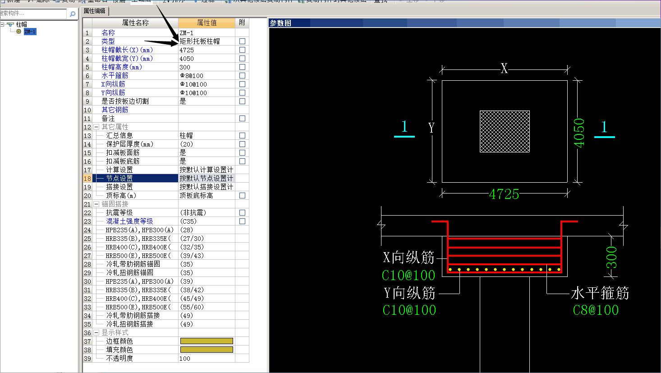Image resolution: width=661 pixels, height=373 pixels.
Task: Open the 抗震等级 value (非抗震)
Action: 207,212
